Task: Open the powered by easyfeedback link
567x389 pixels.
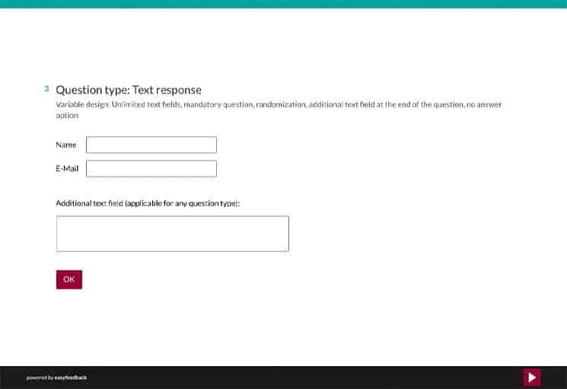Action: 56,378
